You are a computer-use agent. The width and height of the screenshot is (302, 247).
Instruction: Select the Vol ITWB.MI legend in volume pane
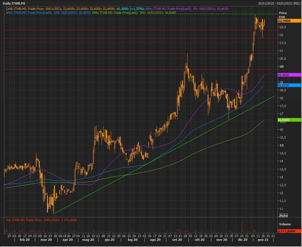(x=41, y=220)
